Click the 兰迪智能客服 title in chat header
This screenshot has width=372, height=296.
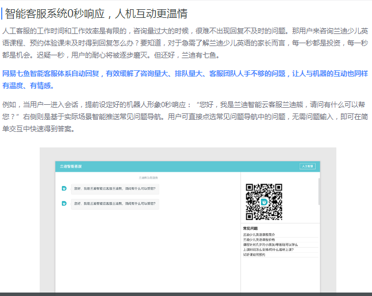(x=71, y=166)
